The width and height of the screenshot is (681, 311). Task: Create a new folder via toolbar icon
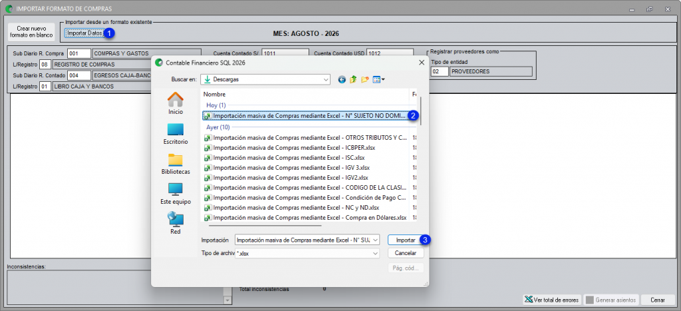pos(365,80)
